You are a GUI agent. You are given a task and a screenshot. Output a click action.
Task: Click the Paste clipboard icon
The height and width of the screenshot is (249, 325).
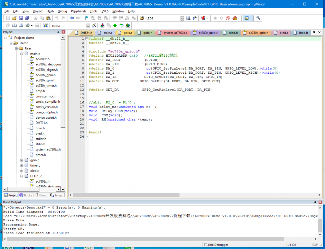48,18
